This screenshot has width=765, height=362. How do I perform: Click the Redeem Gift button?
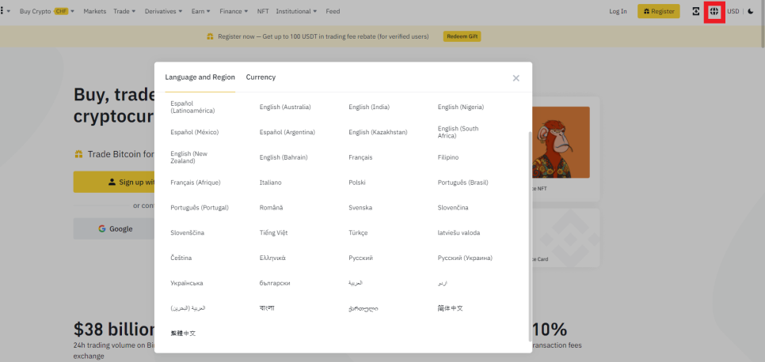462,36
